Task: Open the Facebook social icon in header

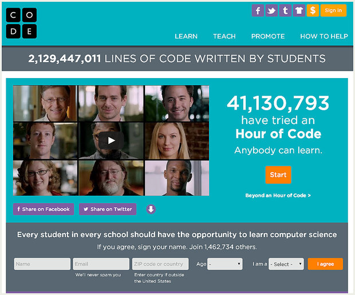Action: click(258, 10)
